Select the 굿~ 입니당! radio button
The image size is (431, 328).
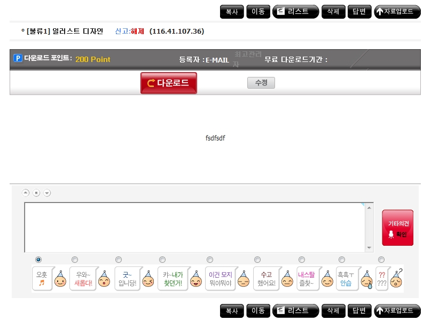(119, 260)
